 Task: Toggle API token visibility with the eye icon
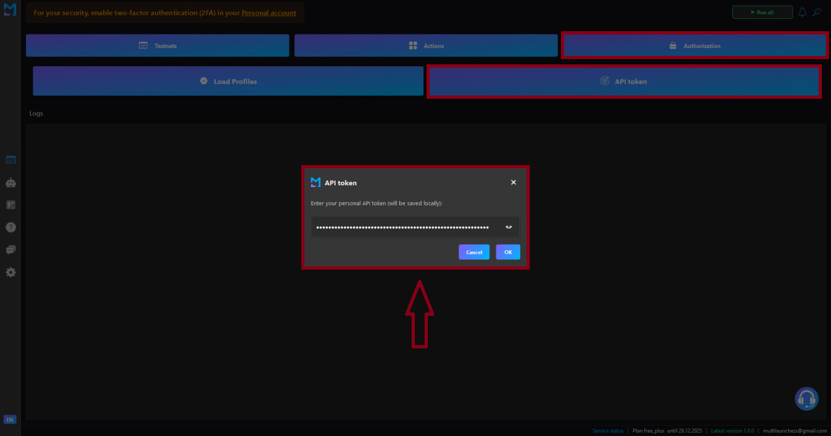coord(508,227)
